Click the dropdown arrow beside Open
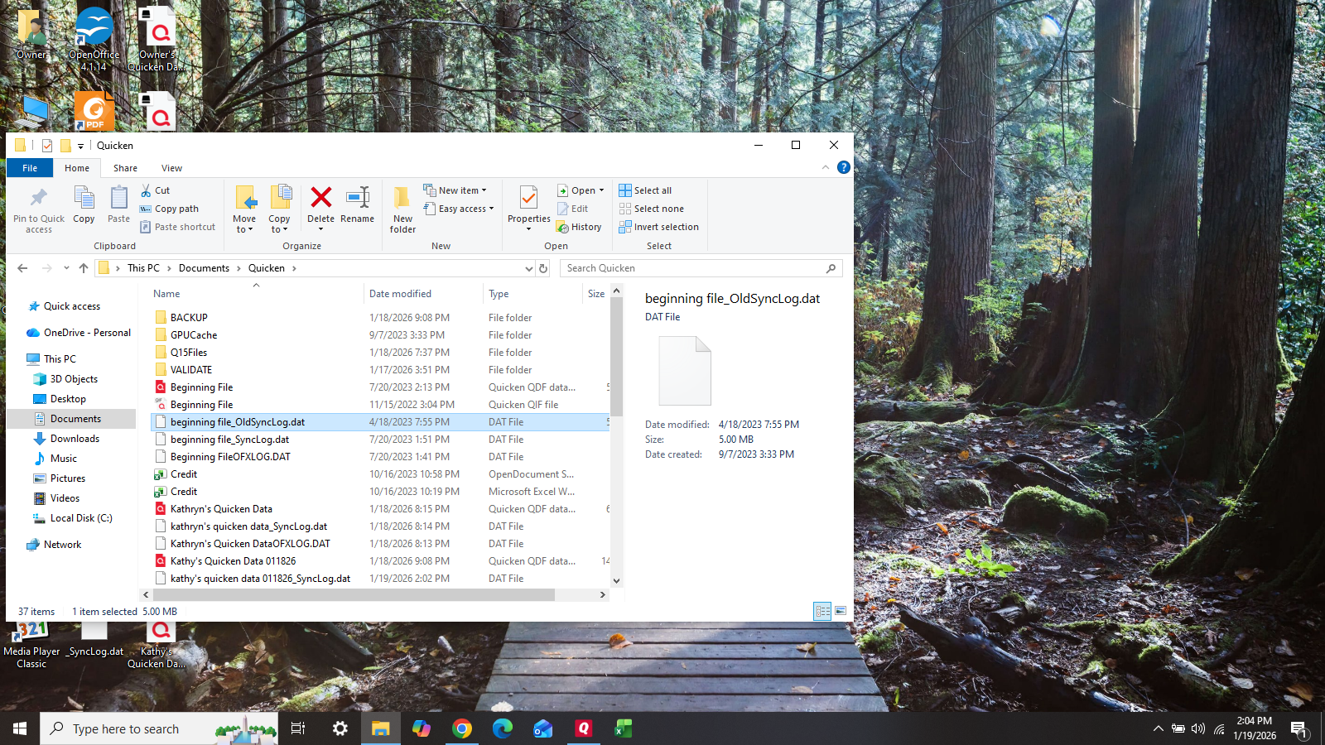This screenshot has width=1325, height=745. [x=601, y=190]
